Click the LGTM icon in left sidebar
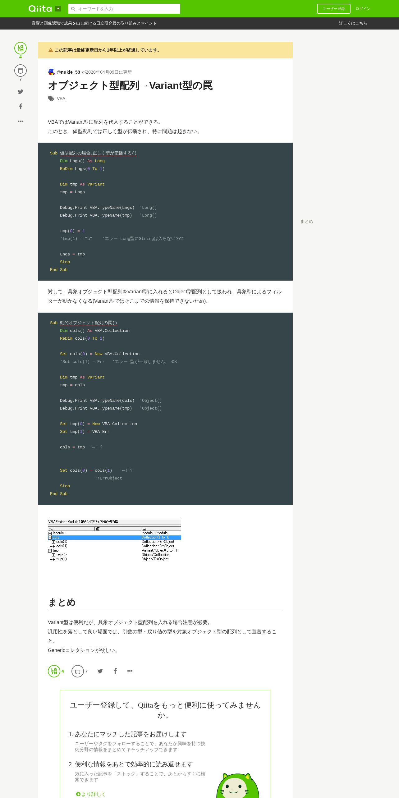The height and width of the screenshot is (798, 399). coord(21,48)
